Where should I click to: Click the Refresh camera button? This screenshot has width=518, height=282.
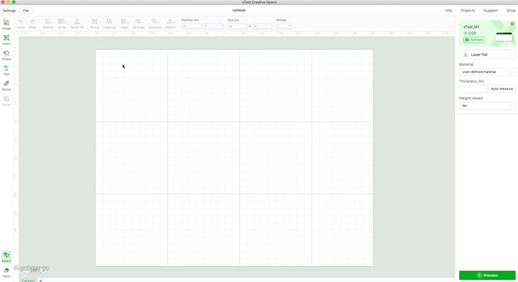473,40
